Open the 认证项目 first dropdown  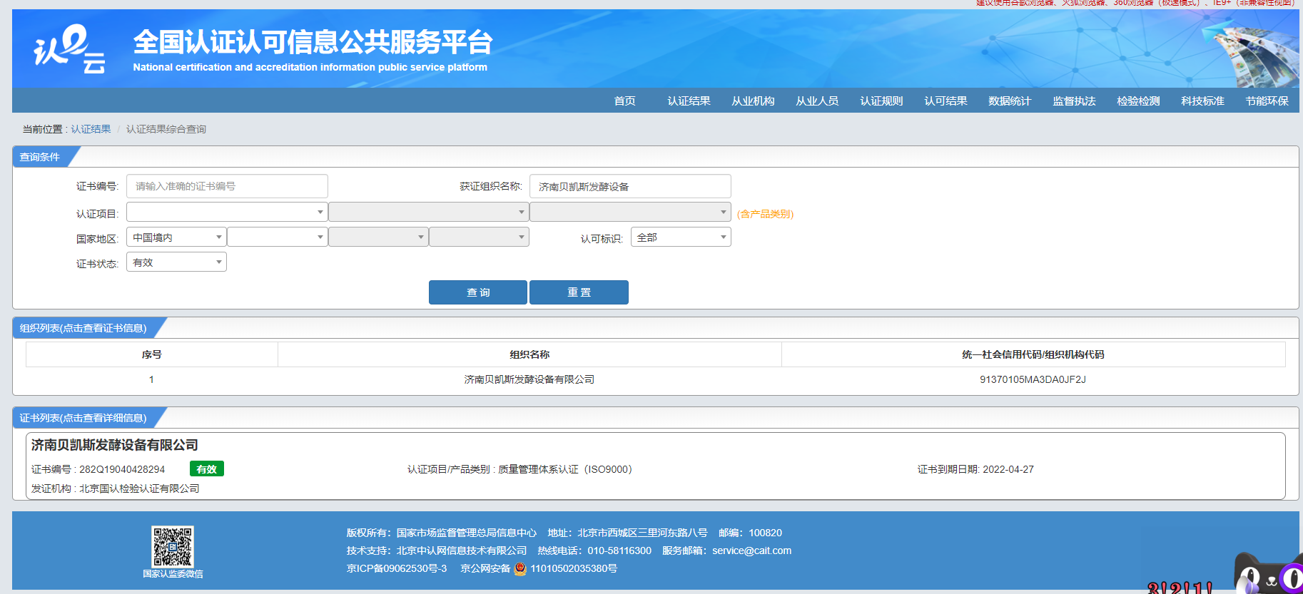pyautogui.click(x=226, y=212)
